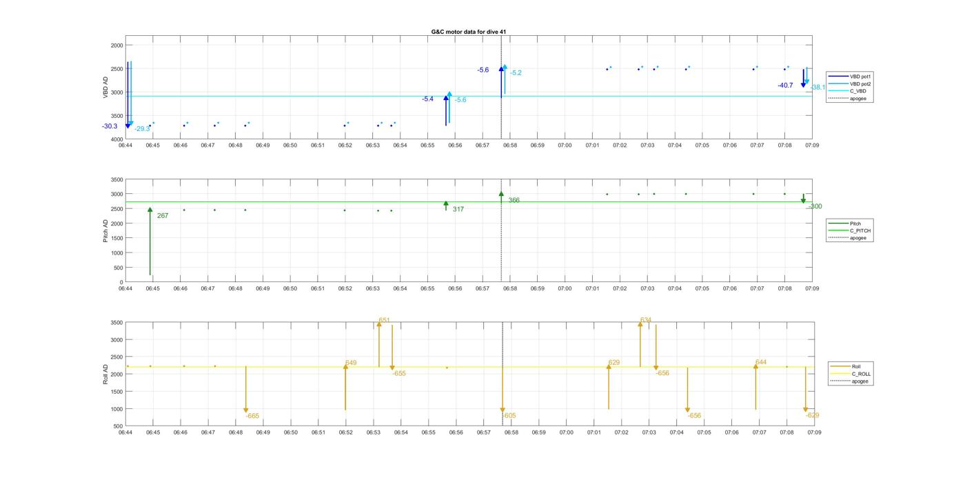Click the '649' roll label

(x=351, y=363)
